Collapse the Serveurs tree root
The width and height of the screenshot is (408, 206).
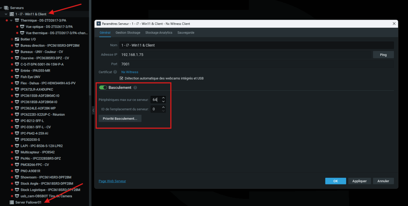click(x=1, y=8)
